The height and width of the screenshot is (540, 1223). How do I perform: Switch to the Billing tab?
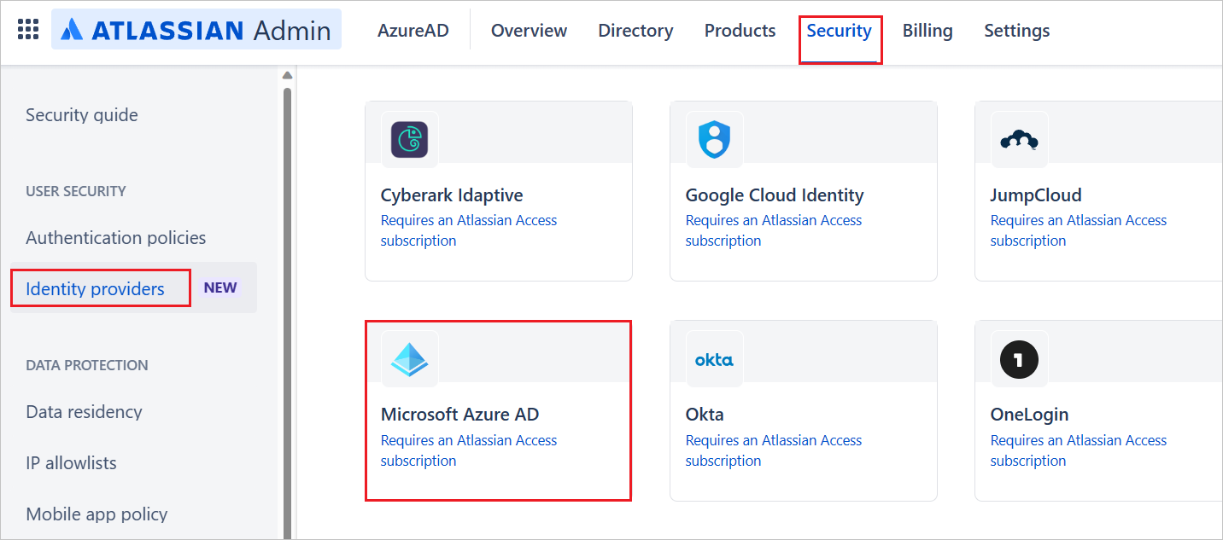(x=927, y=31)
